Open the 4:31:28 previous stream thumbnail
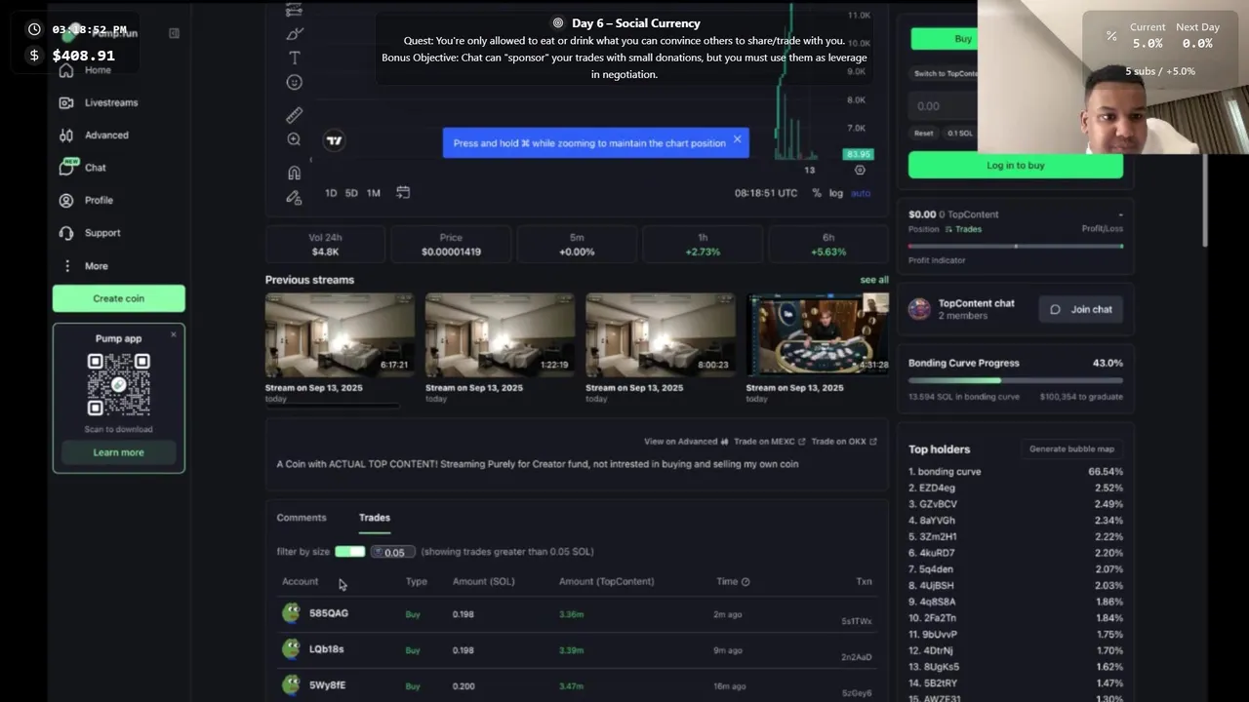This screenshot has height=702, width=1249. pyautogui.click(x=818, y=335)
